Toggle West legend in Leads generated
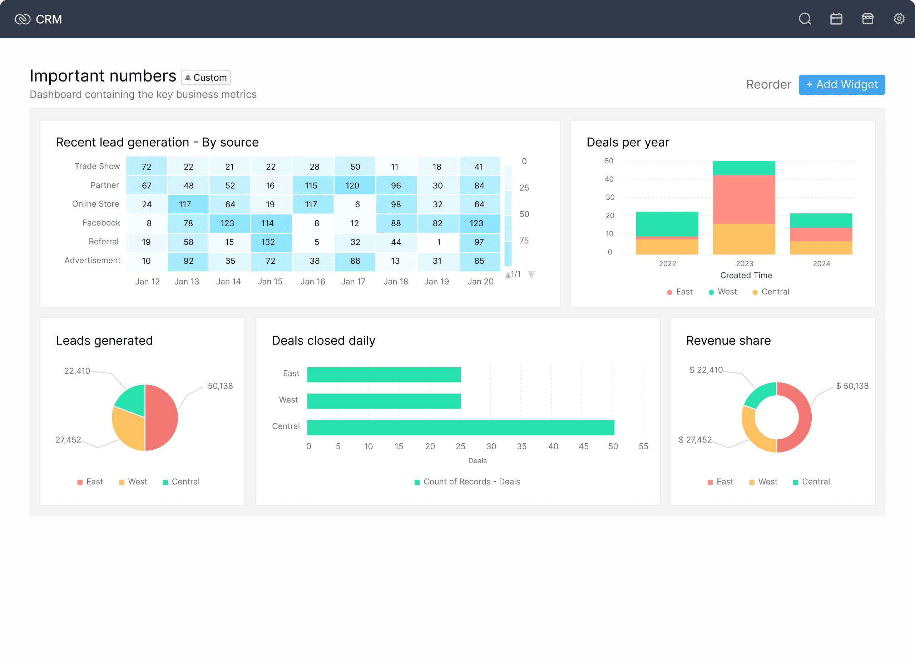This screenshot has width=915, height=662. click(x=133, y=482)
